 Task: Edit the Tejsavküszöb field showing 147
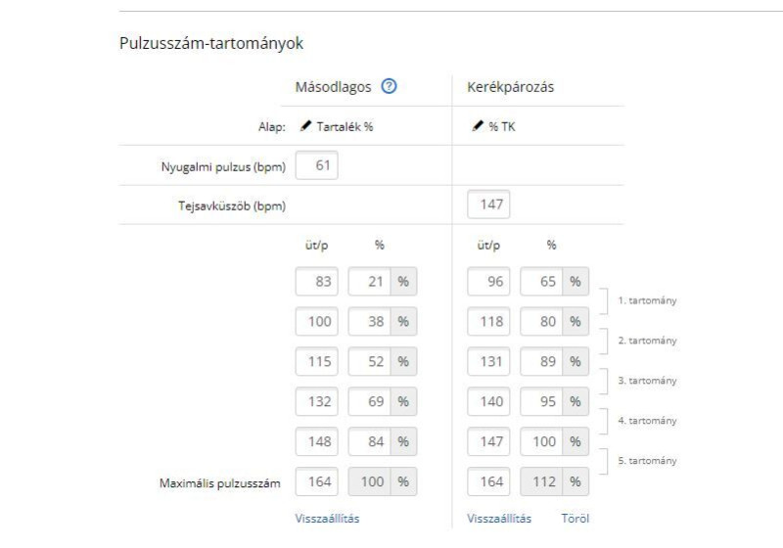click(488, 205)
